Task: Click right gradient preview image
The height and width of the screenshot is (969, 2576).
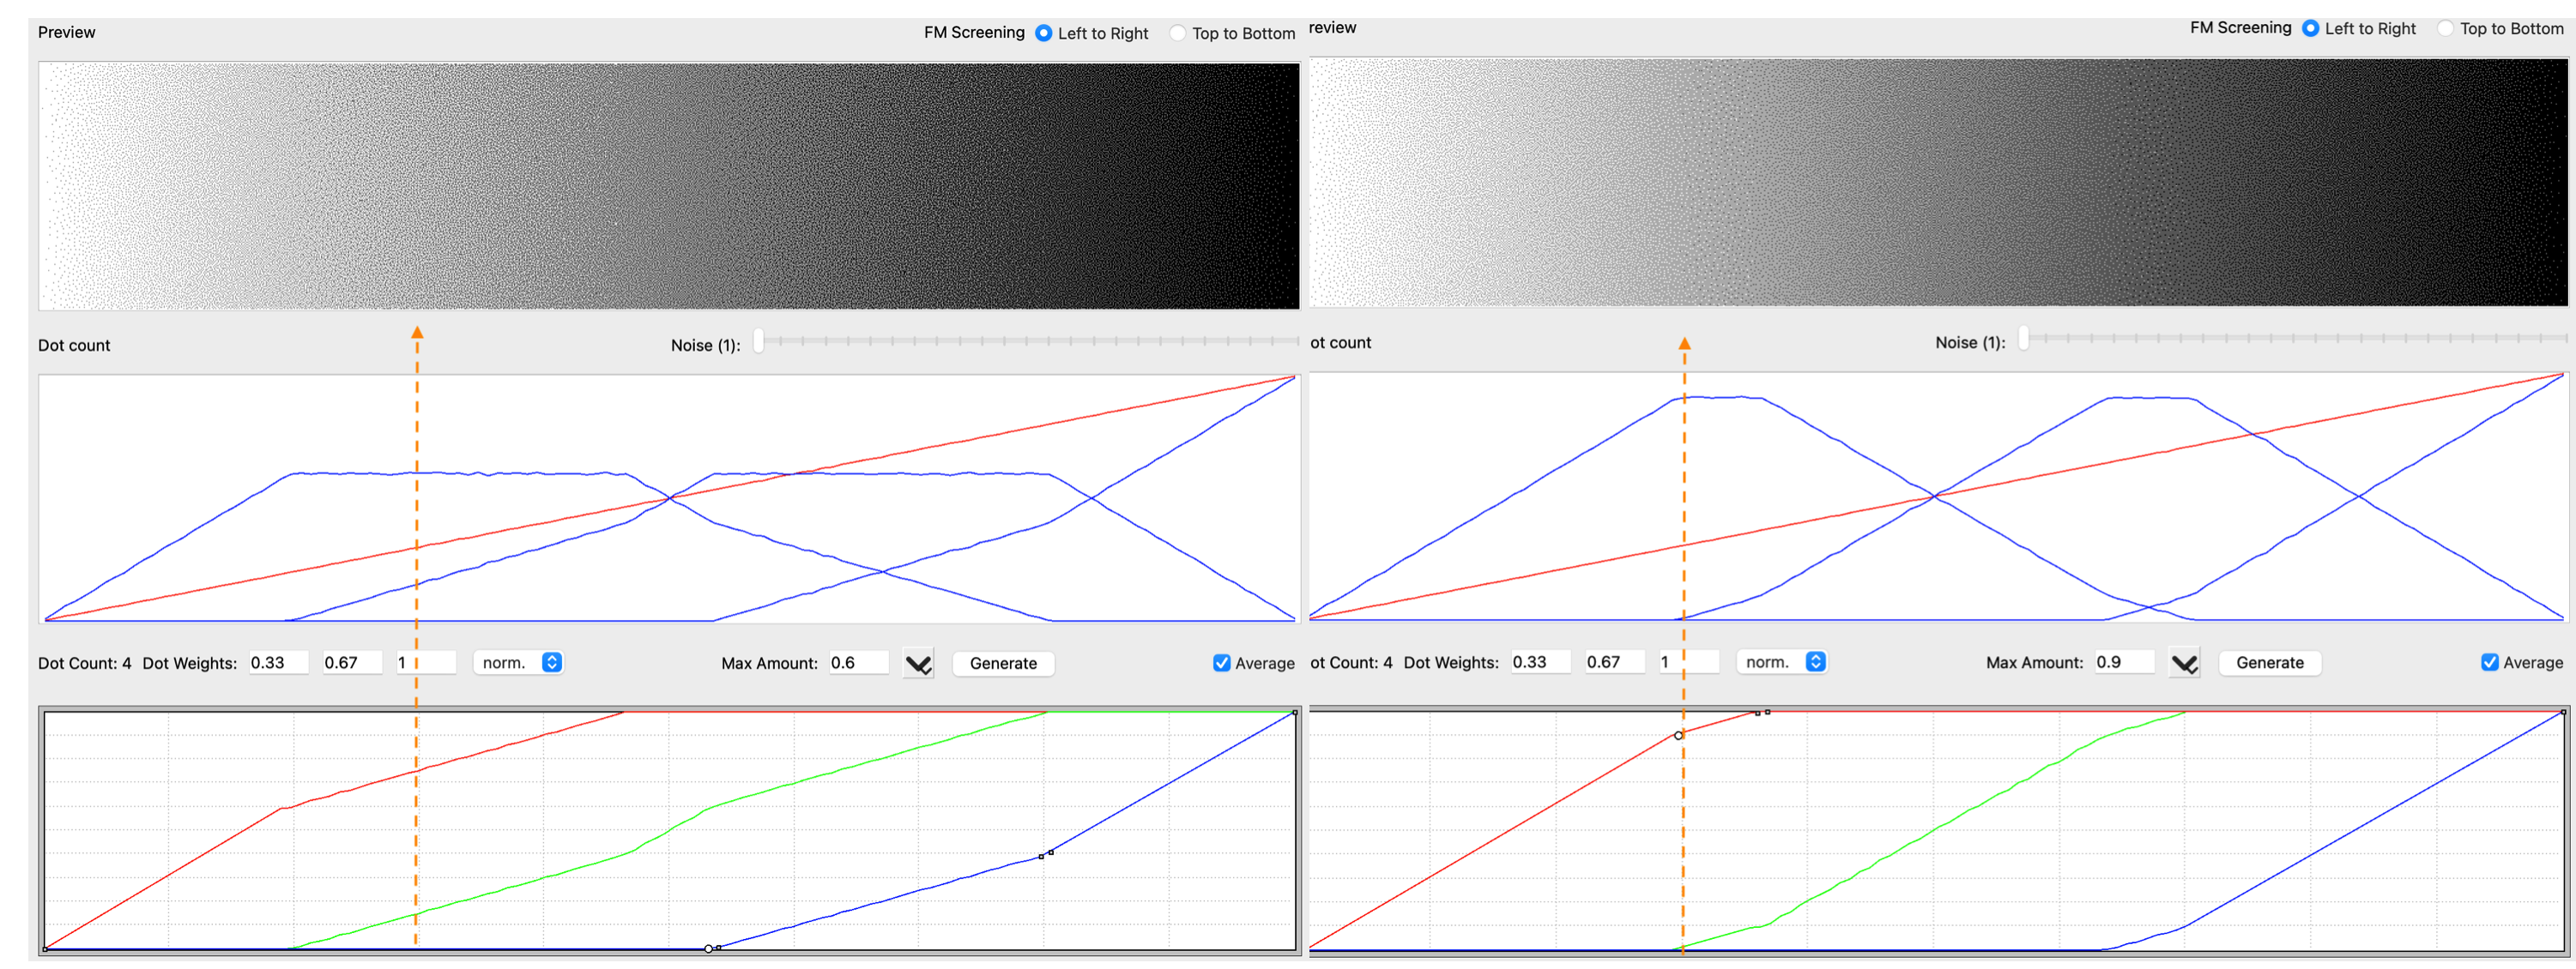Action: (x=1938, y=182)
